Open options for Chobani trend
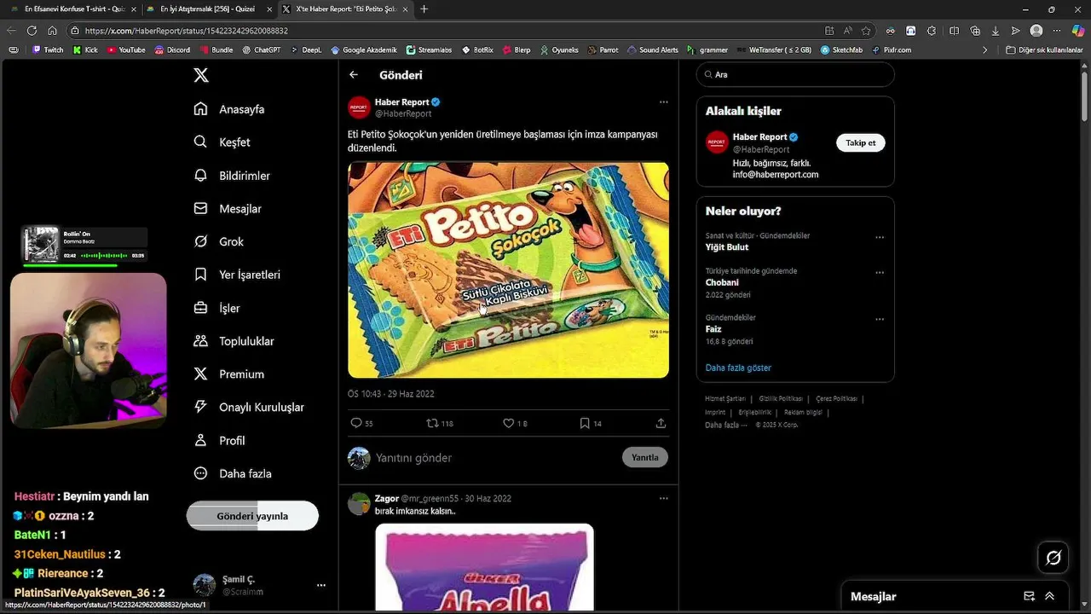1091x614 pixels. [880, 273]
